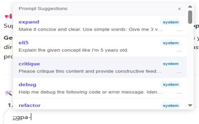The image size is (199, 124).
Task: Choose the "refactor" prompt suggestion
Action: pos(30,105)
